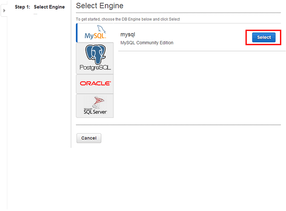Choose the PostgreSQL engine tab
Viewport: 286px width, 211px height.
pos(95,58)
